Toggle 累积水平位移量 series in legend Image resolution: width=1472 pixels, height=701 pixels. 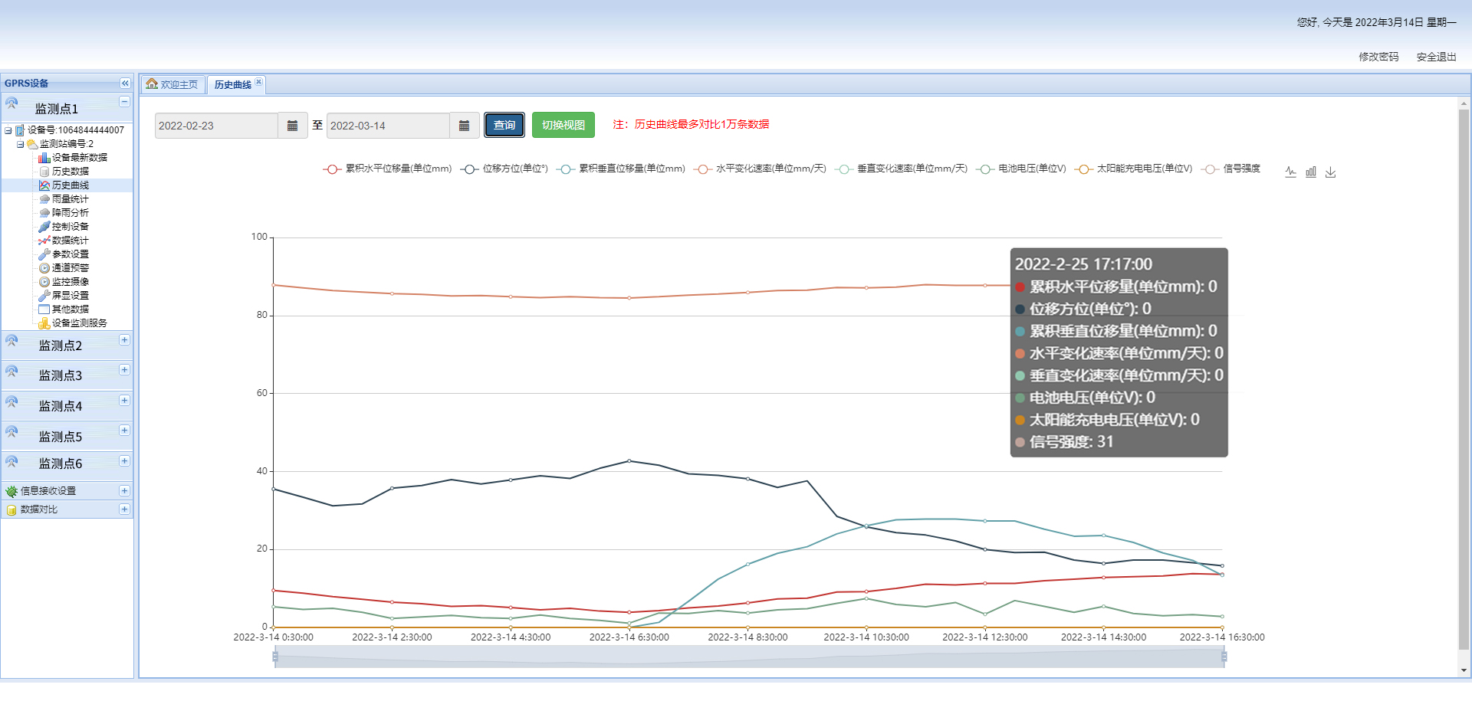point(388,169)
